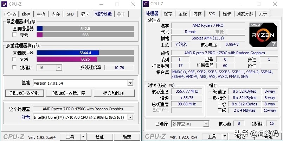Click the core voltage 0.984 V value
Screen dimensions: 283x141
point(232,44)
